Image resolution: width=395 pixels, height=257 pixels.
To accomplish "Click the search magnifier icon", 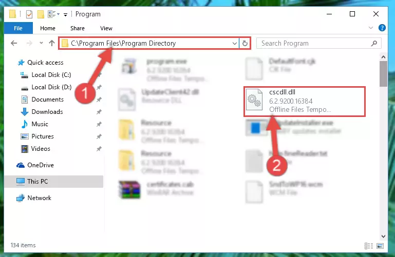I will tap(374, 43).
